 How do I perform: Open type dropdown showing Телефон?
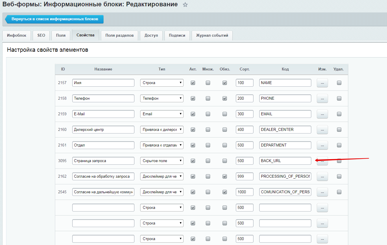point(162,98)
